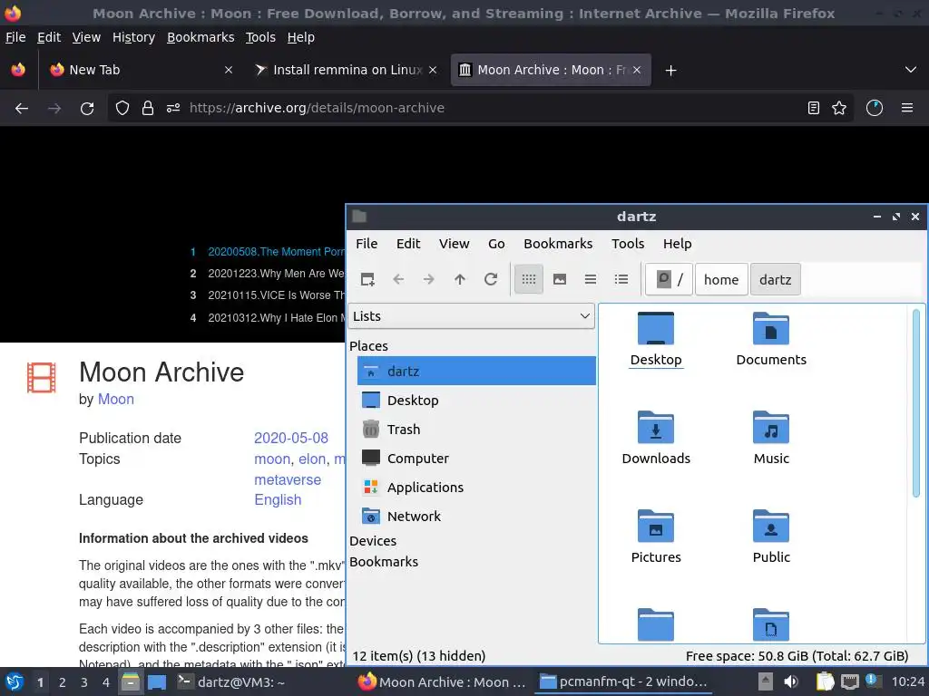This screenshot has width=929, height=696.
Task: Open the Lists side pane dropdown
Action: (471, 316)
